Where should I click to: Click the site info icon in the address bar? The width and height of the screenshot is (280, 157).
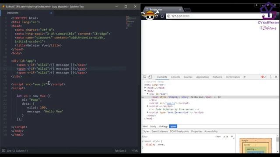click(x=168, y=16)
